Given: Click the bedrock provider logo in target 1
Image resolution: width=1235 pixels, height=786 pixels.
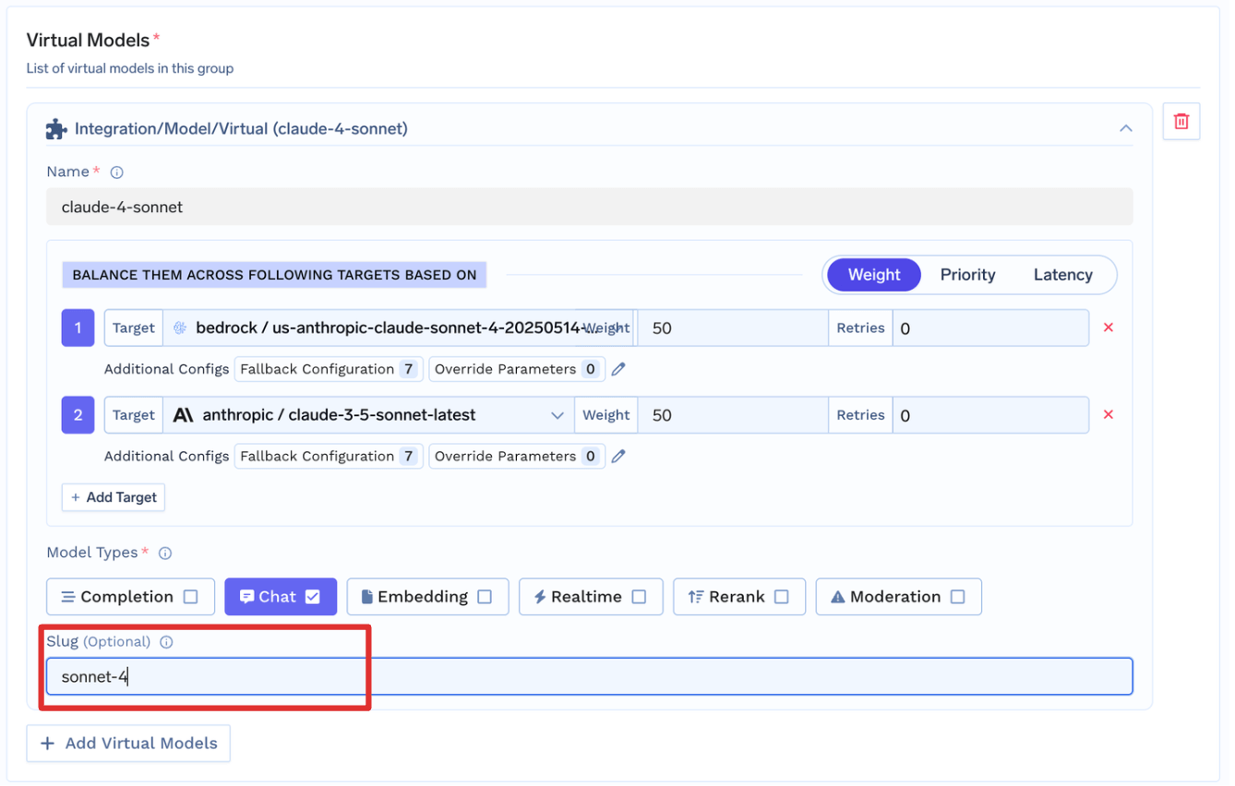Looking at the screenshot, I should click(180, 327).
